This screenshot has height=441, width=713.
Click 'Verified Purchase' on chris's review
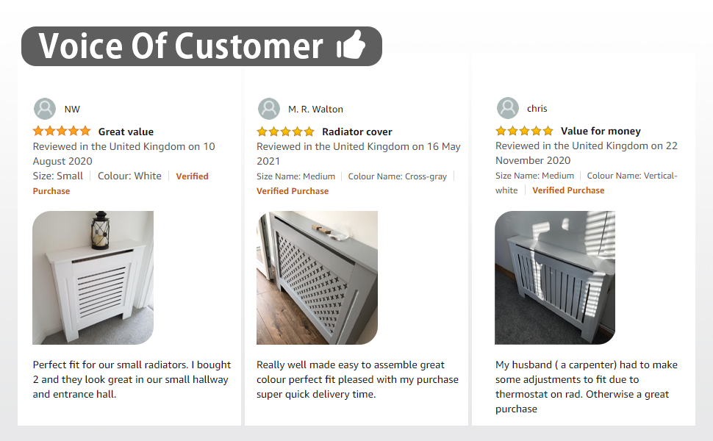tap(568, 190)
